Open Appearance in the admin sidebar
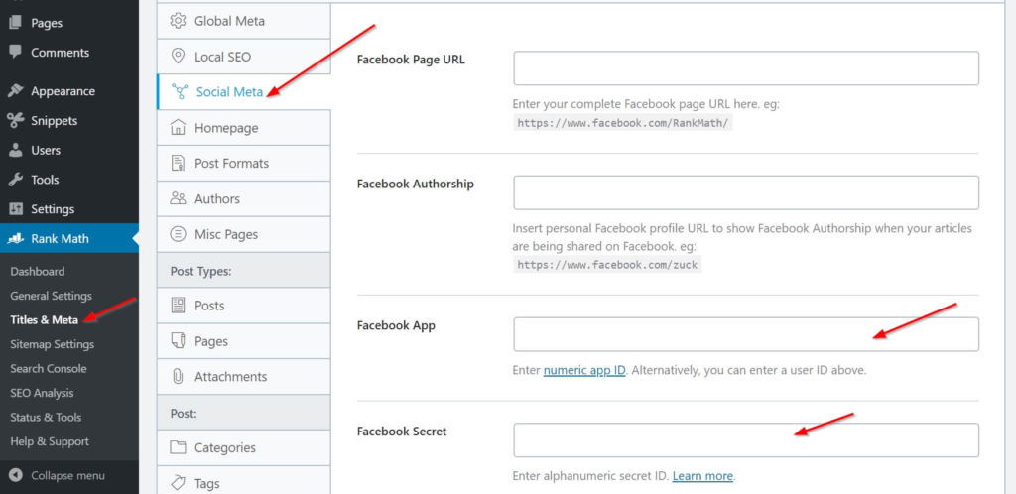The width and height of the screenshot is (1016, 494). coord(63,91)
